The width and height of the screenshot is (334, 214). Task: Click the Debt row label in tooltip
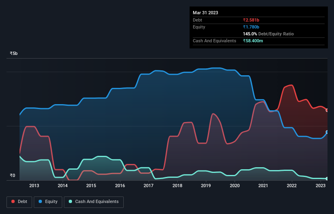pos(197,20)
